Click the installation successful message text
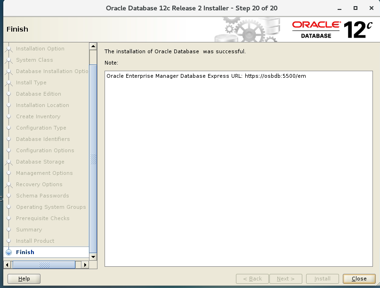This screenshot has height=288, width=380. [175, 51]
